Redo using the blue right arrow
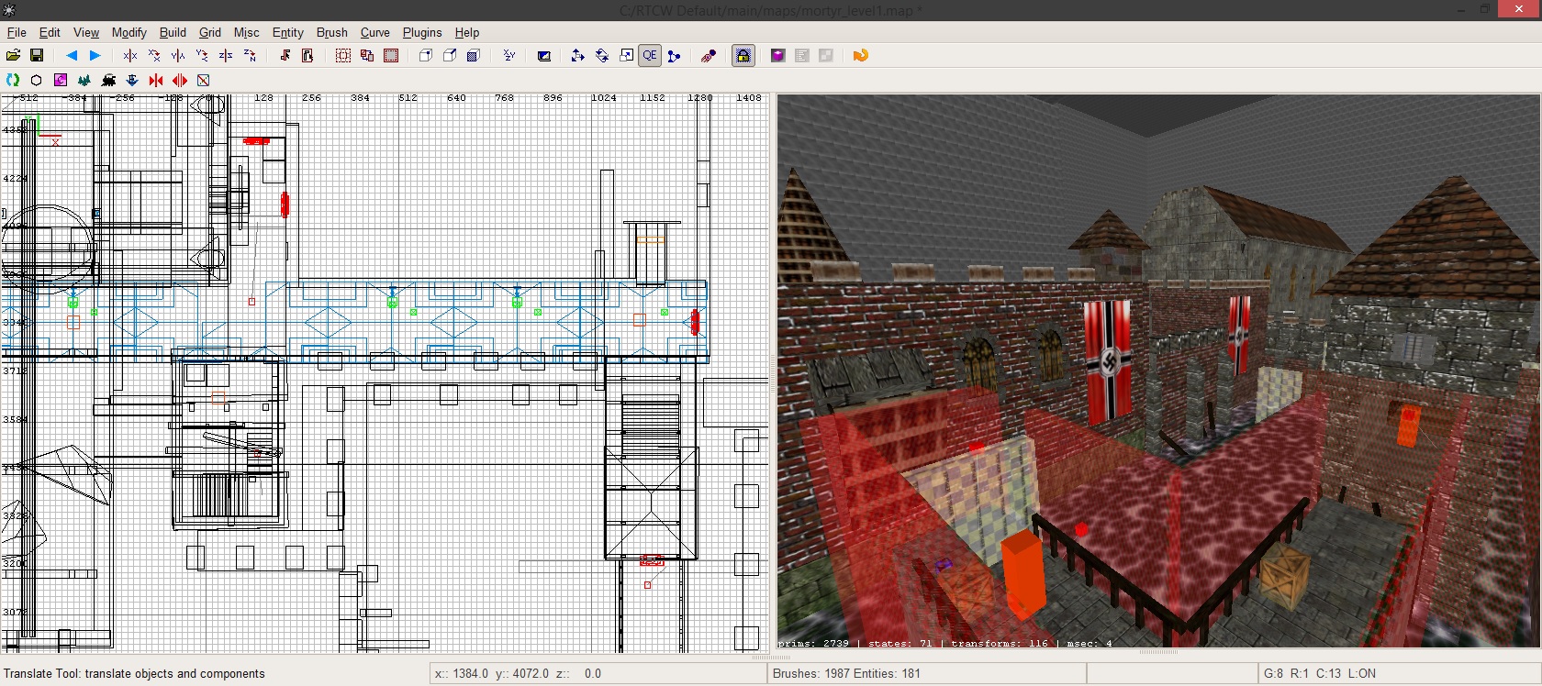This screenshot has width=1542, height=686. pos(95,56)
